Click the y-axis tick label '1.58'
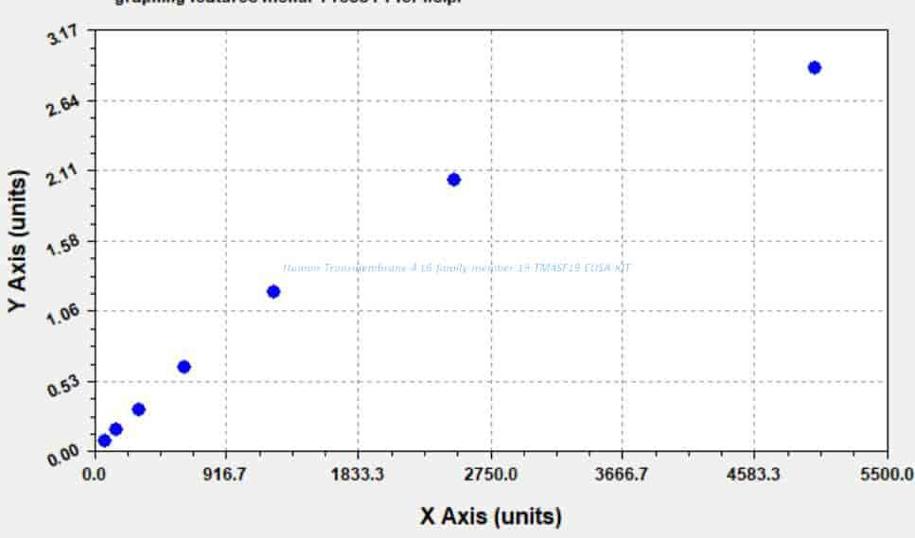 click(63, 245)
